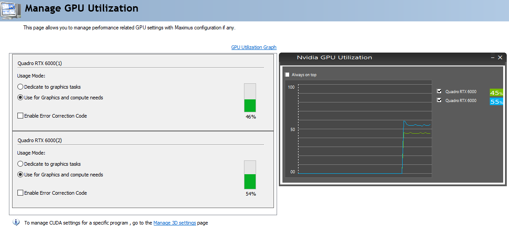Click the Manage GPU Utilization header icon

(x=11, y=9)
